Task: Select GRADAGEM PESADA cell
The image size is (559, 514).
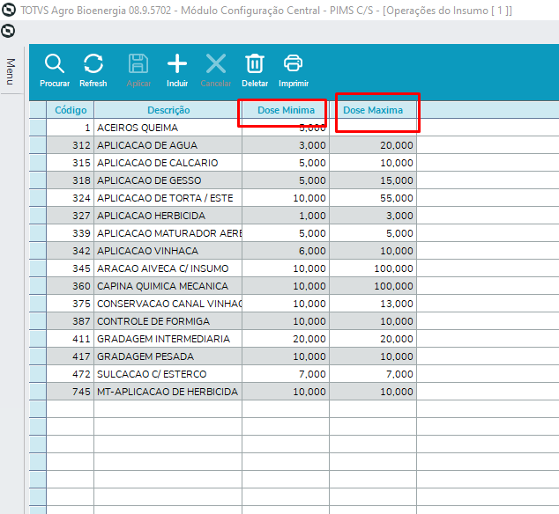Action: [168, 356]
